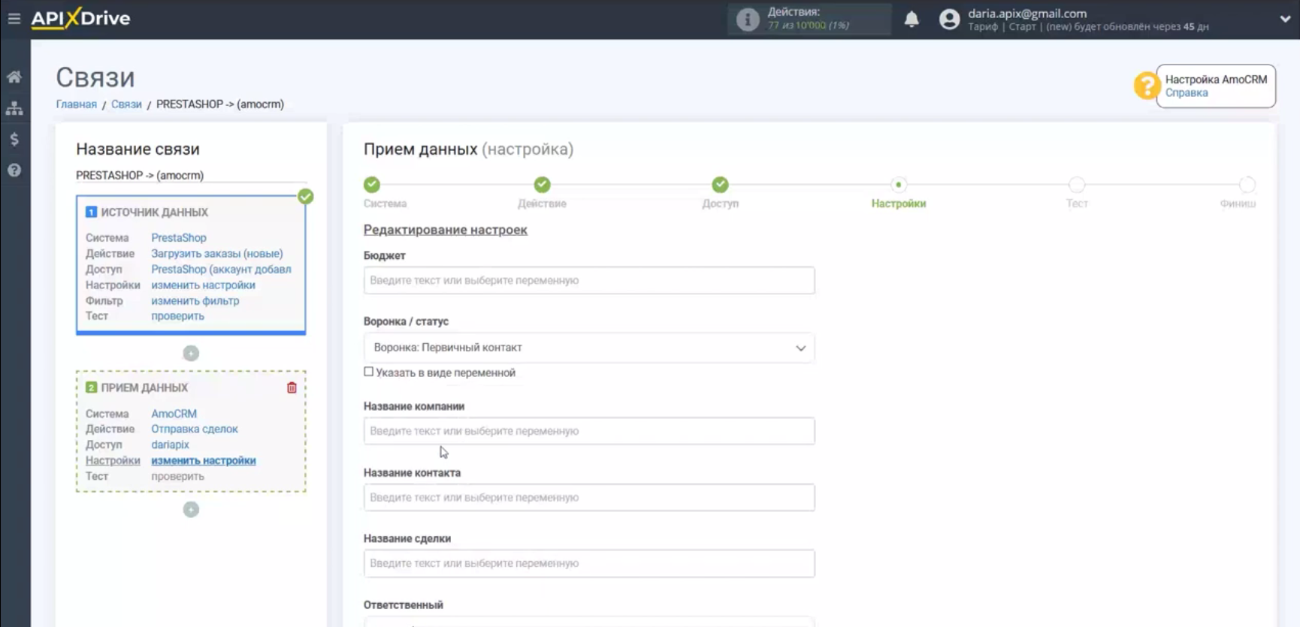Open Отправка сделок action link
Screen dimensions: 1300x627
pos(195,429)
